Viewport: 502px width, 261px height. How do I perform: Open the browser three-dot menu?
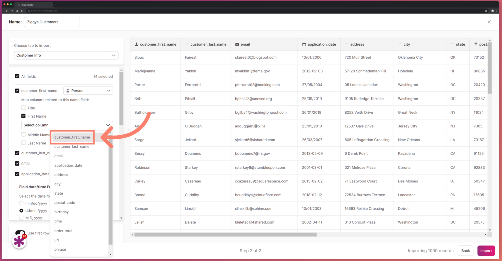coord(497,11)
